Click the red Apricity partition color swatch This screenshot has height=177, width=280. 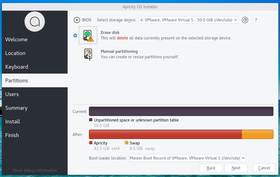pyautogui.click(x=91, y=143)
